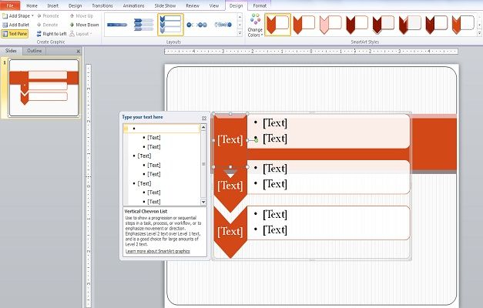The image size is (483, 308).
Task: Select the middle chevron [Text] shape
Action: point(230,186)
